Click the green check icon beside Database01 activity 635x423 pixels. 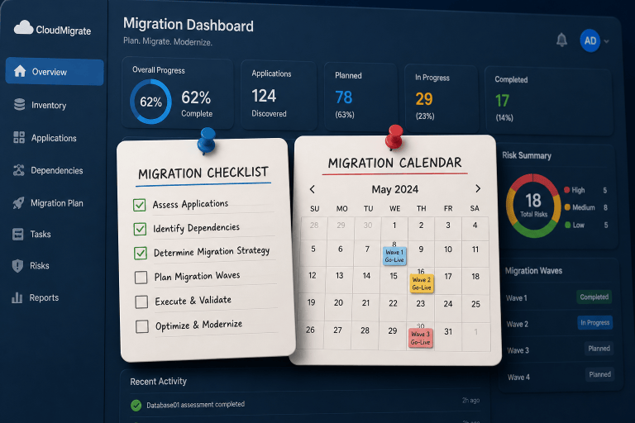click(x=136, y=405)
